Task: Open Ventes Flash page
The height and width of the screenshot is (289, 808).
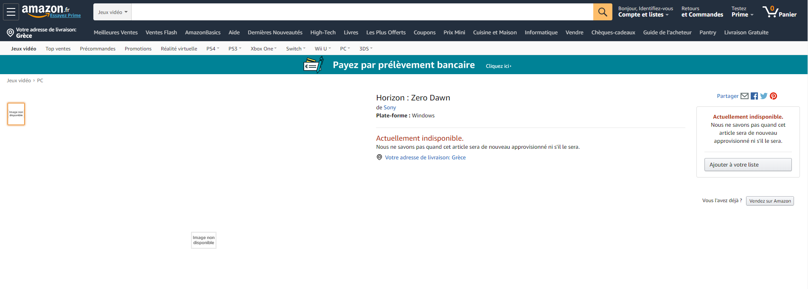Action: (161, 33)
